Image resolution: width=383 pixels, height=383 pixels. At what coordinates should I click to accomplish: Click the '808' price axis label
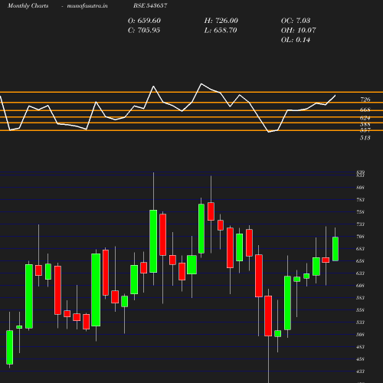coord(360,188)
